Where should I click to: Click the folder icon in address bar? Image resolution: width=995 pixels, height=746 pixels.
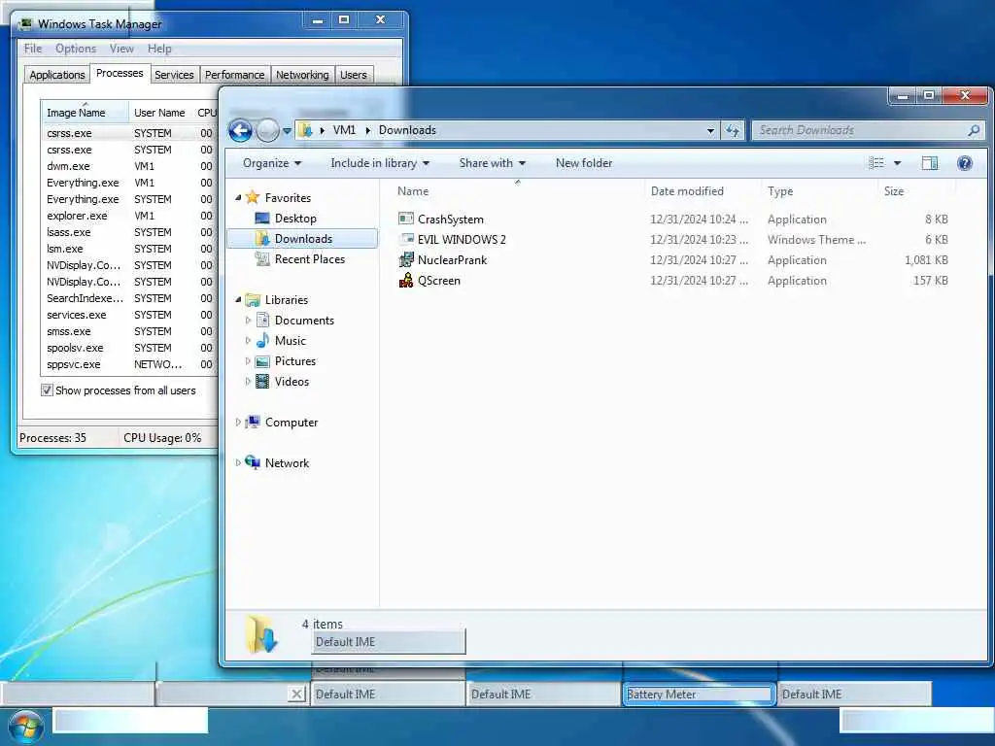306,130
